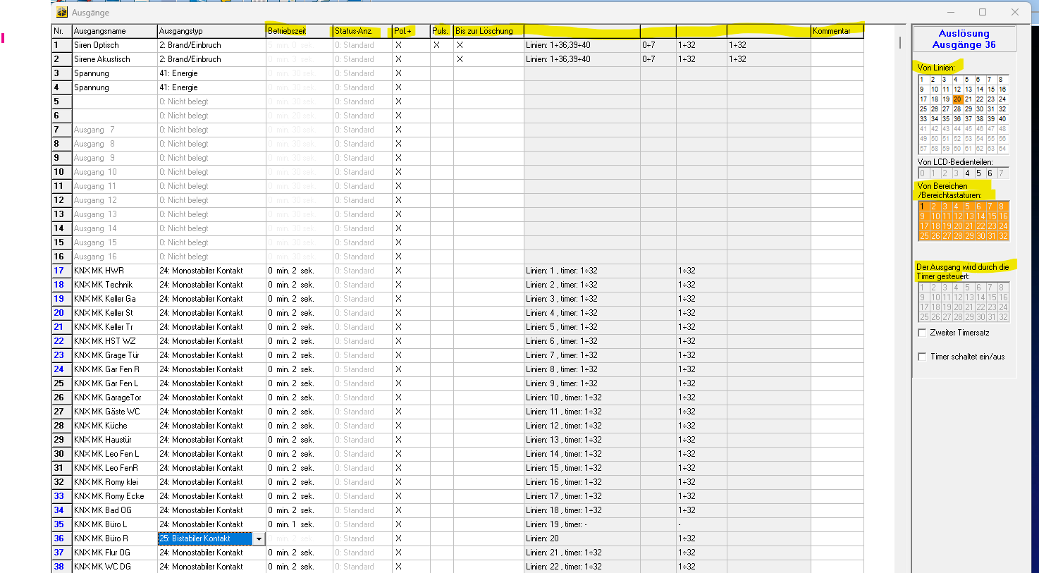Click the table's vertical scrollbar thumb
Image resolution: width=1039 pixels, height=573 pixels.
pos(900,43)
